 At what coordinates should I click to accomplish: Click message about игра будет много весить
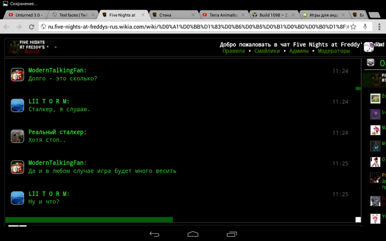tap(102, 171)
